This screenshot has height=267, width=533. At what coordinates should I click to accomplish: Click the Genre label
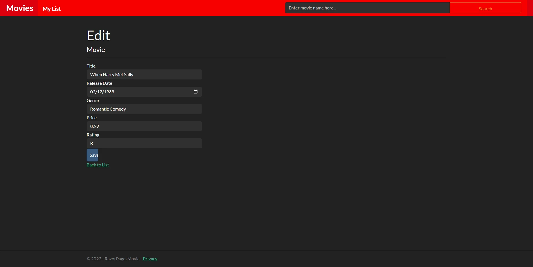point(93,100)
